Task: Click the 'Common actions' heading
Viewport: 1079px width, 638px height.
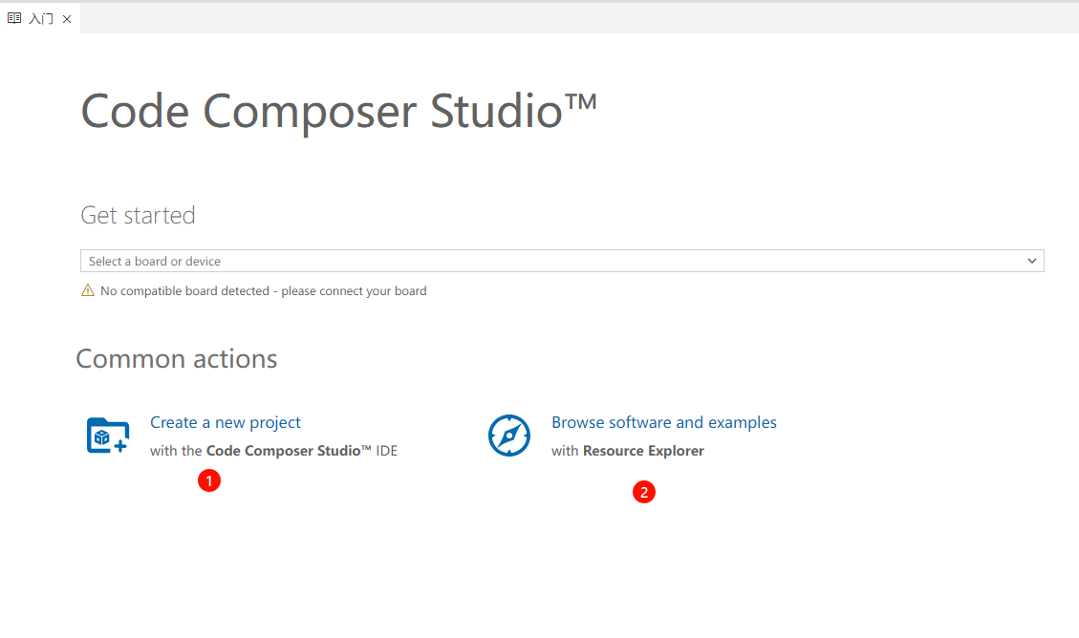Action: coord(176,359)
